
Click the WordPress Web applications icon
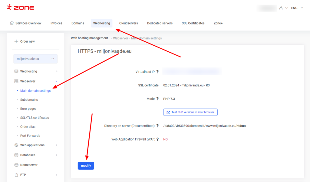16,145
